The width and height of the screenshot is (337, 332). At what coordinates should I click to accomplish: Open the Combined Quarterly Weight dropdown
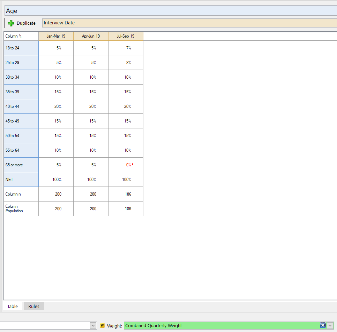point(330,325)
